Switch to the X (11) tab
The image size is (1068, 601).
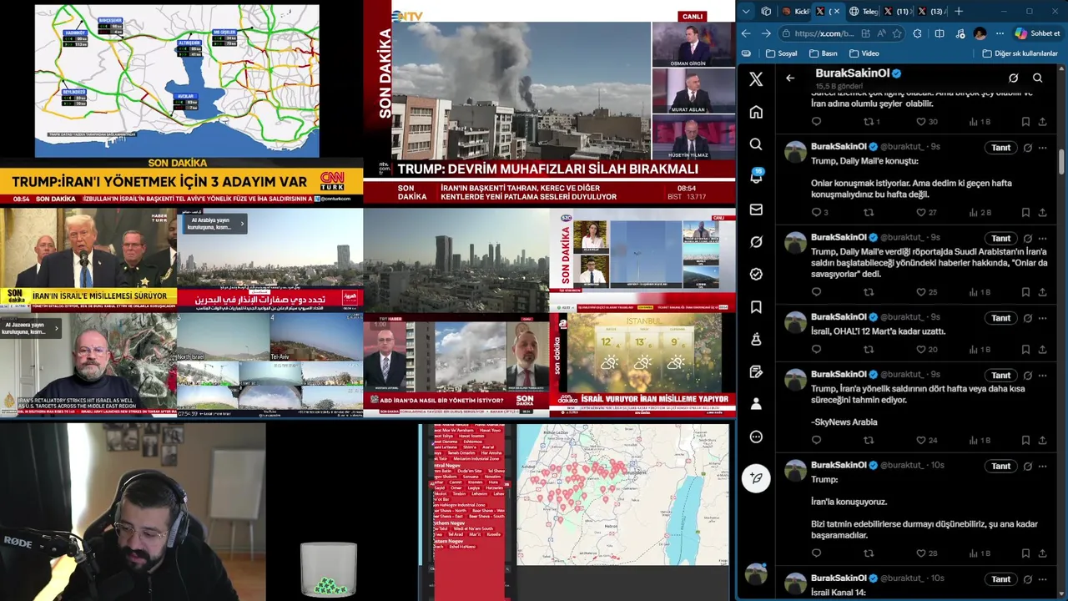tap(898, 12)
